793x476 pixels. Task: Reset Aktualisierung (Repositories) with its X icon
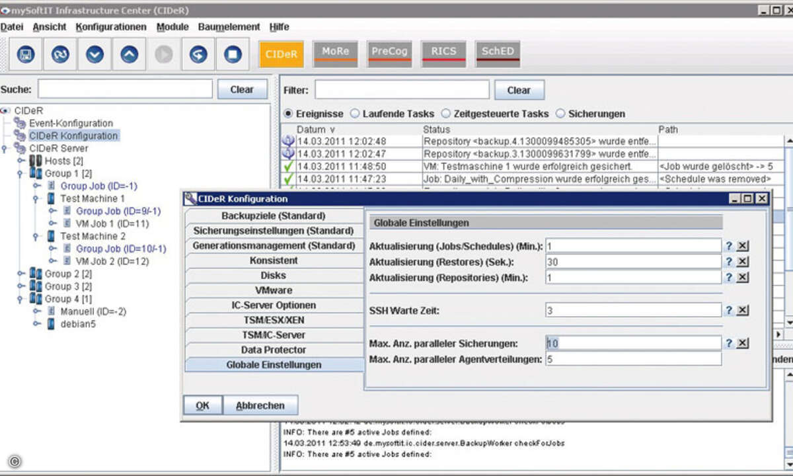pos(743,278)
